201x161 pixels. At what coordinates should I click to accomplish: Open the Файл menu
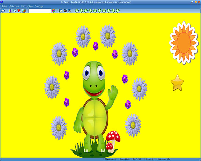click(x=4, y=6)
